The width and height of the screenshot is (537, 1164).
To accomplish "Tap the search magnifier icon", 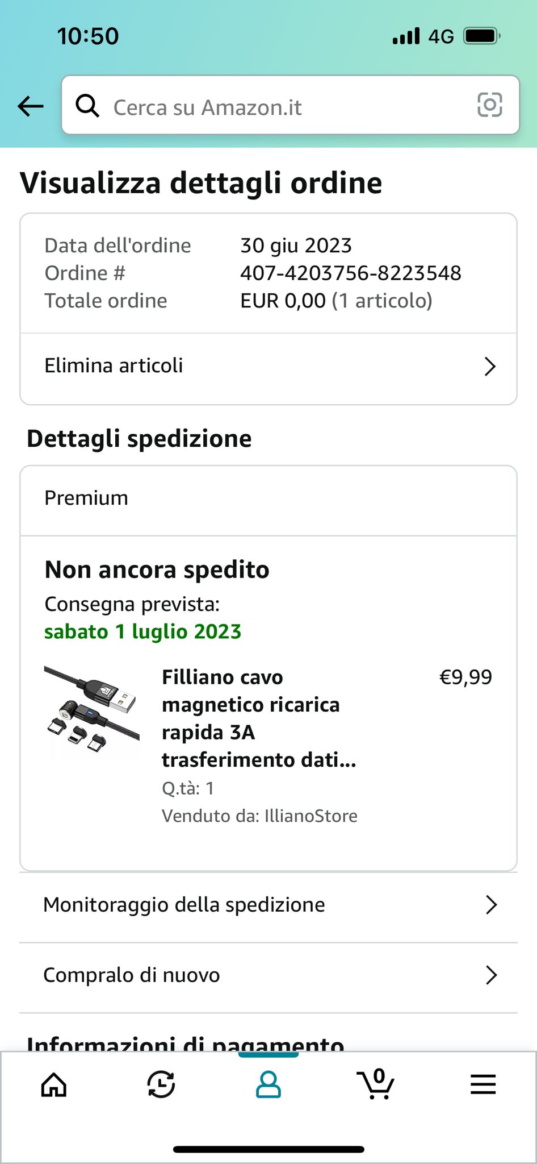I will pos(87,106).
